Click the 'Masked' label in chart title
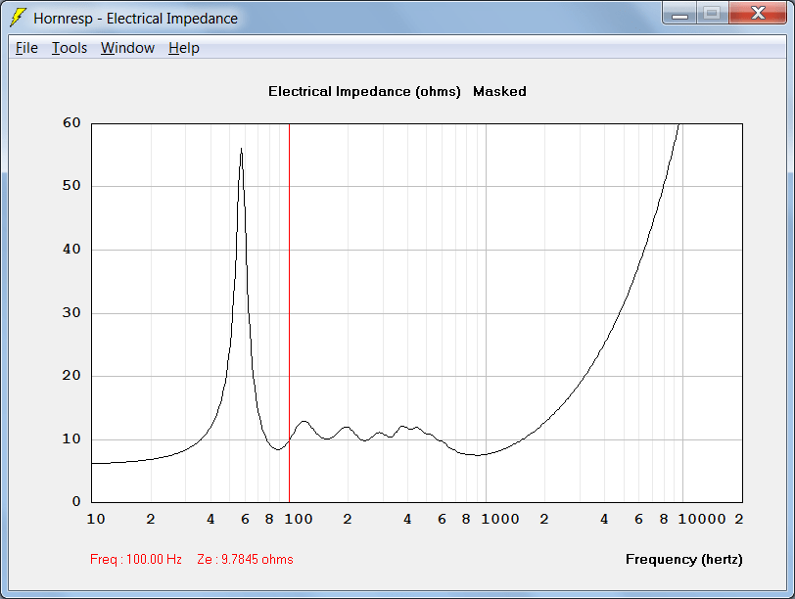Image resolution: width=795 pixels, height=599 pixels. 499,92
